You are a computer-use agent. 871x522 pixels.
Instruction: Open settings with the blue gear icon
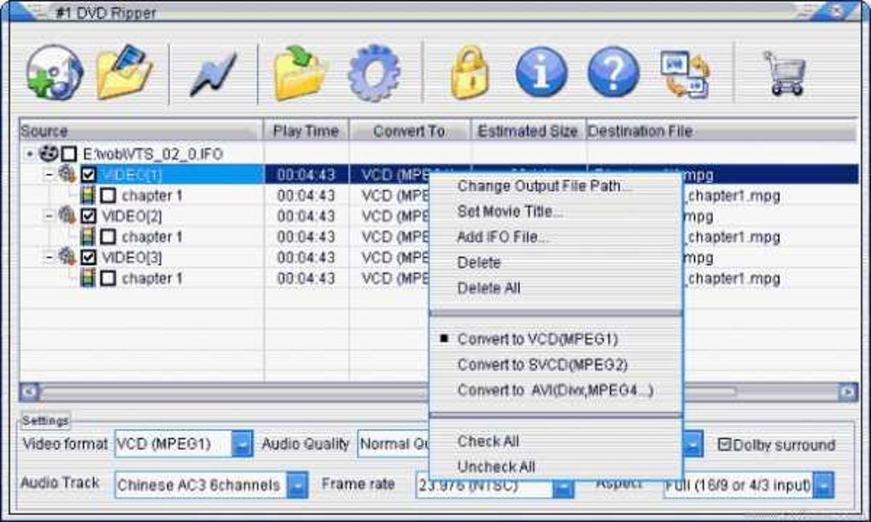point(374,72)
